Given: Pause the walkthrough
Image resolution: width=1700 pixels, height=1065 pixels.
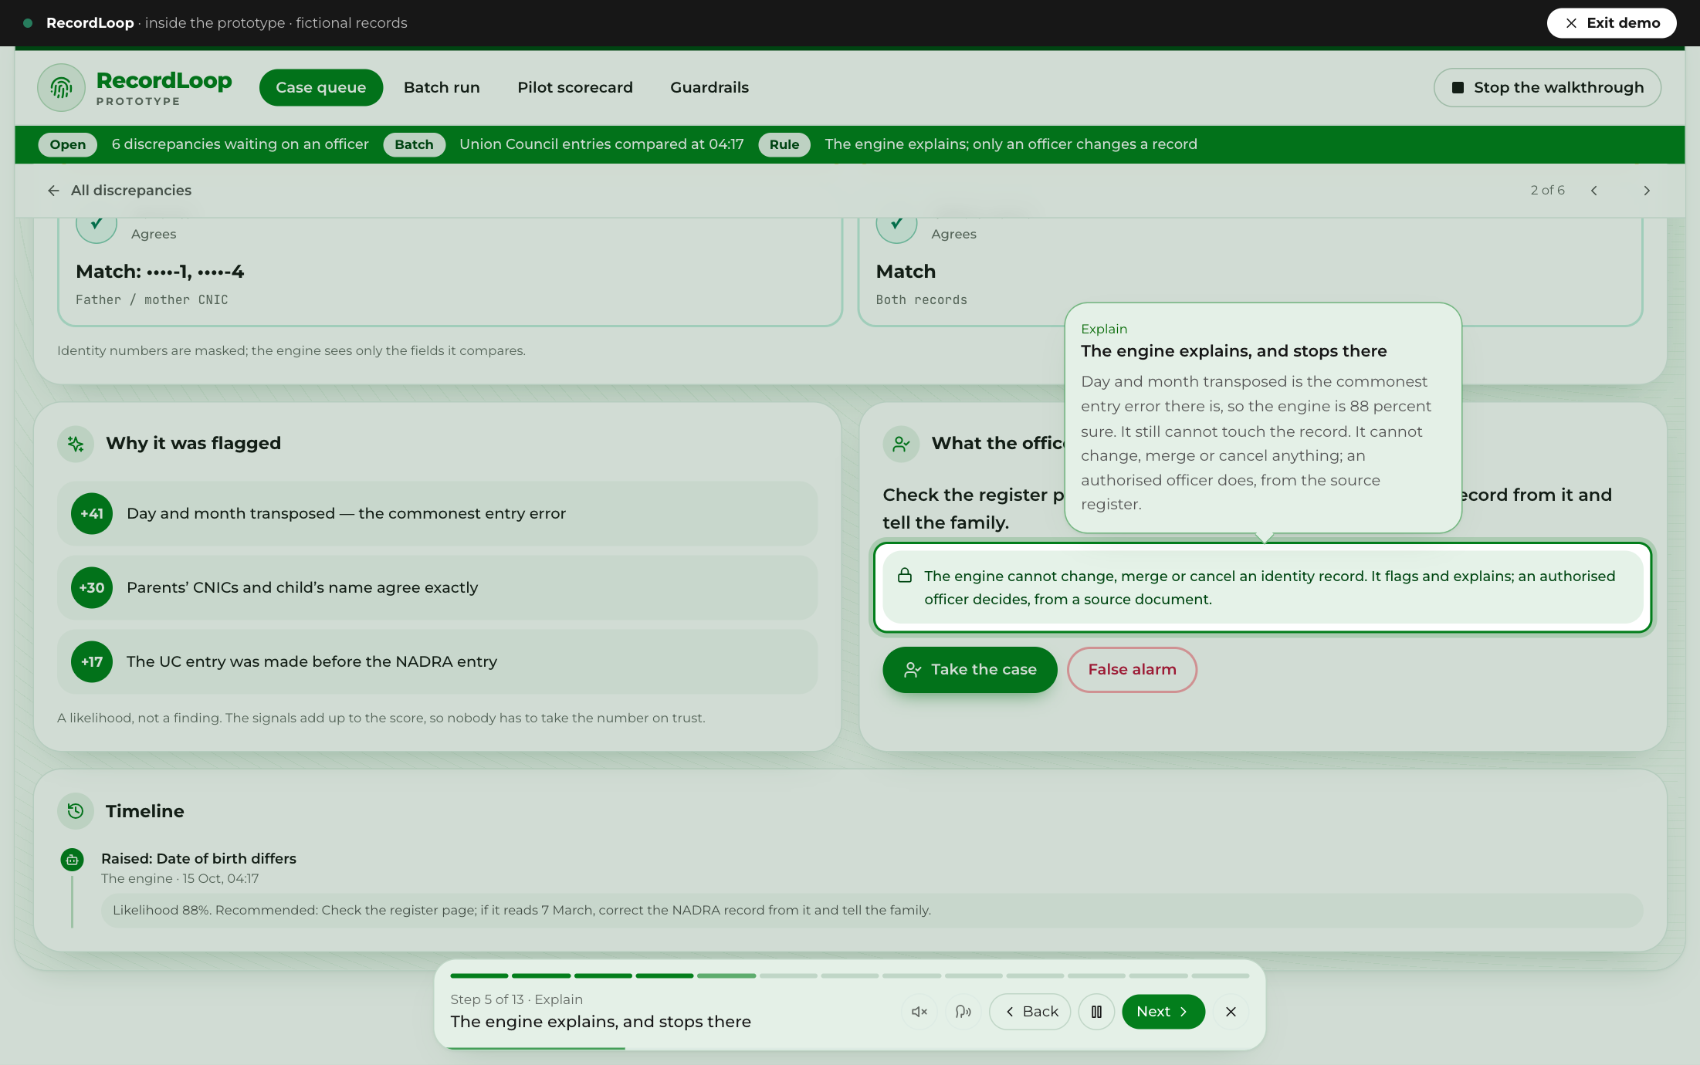Looking at the screenshot, I should 1096,1012.
